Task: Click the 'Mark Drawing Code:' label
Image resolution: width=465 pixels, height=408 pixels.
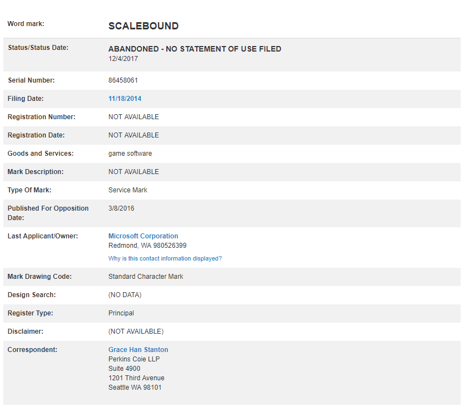Action: [x=39, y=277]
